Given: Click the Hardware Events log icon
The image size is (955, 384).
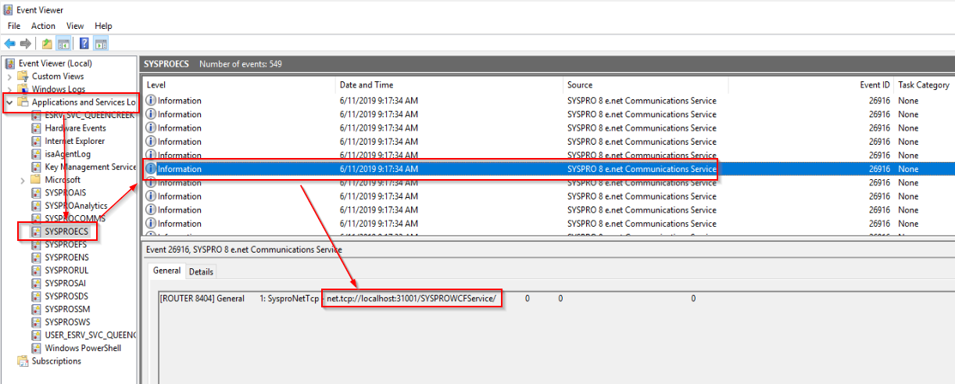Looking at the screenshot, I should click(x=36, y=128).
